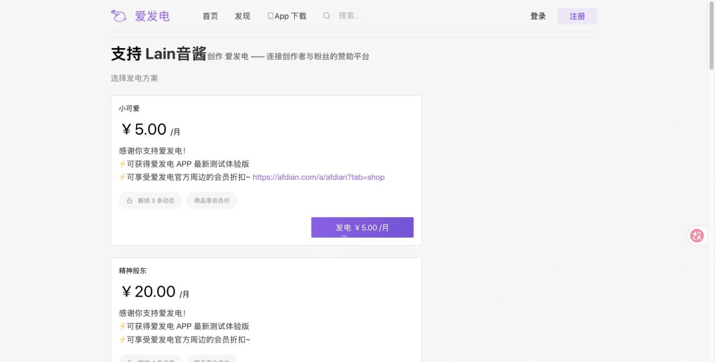Click the phone icon beside App 下载
The image size is (715, 362).
tap(270, 16)
